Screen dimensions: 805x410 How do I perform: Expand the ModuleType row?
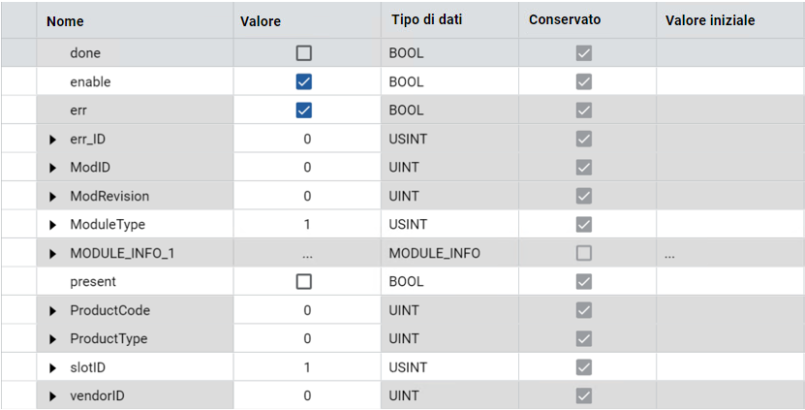[52, 225]
